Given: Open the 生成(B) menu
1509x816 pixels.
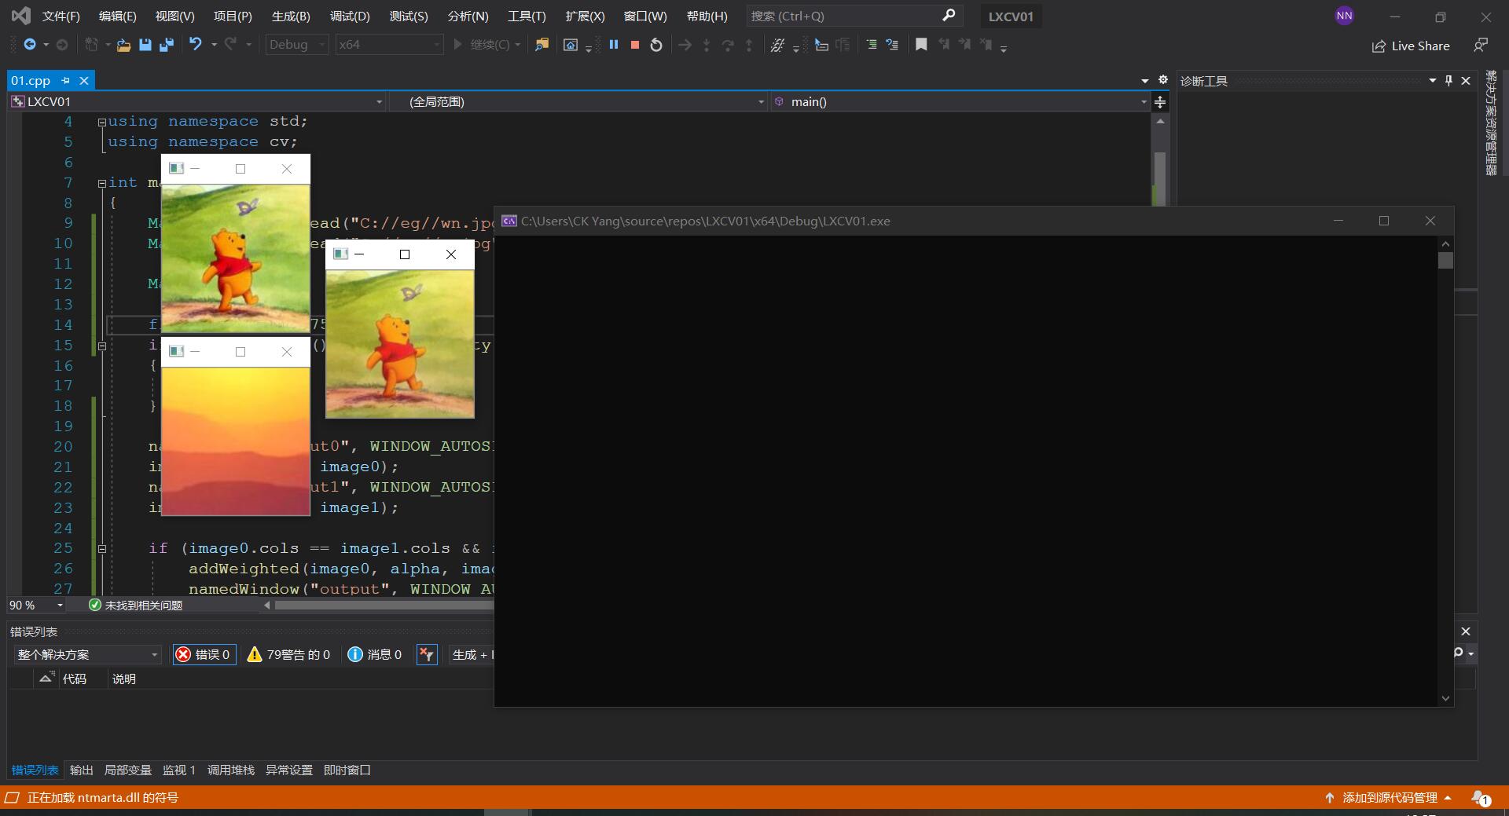Looking at the screenshot, I should pos(291,16).
